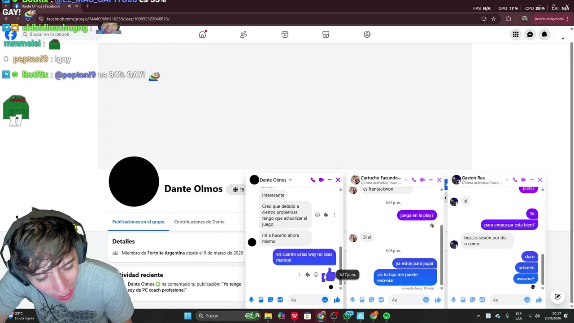Image resolution: width=574 pixels, height=323 pixels.
Task: Start voice call with Dante Olmos
Action: pos(313,180)
